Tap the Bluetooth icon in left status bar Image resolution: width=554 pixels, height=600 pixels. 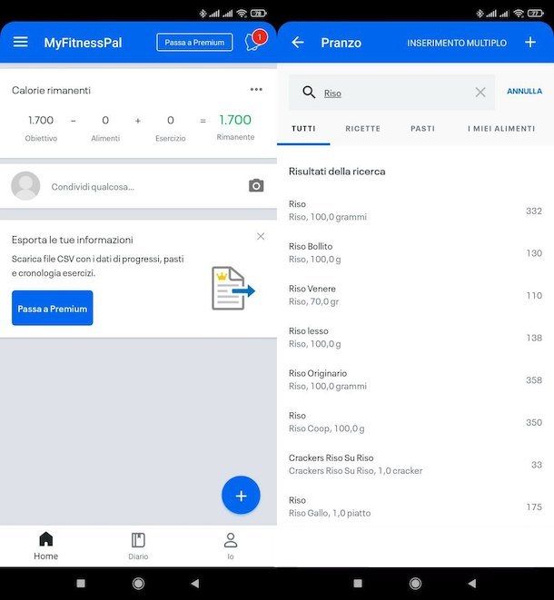point(203,14)
